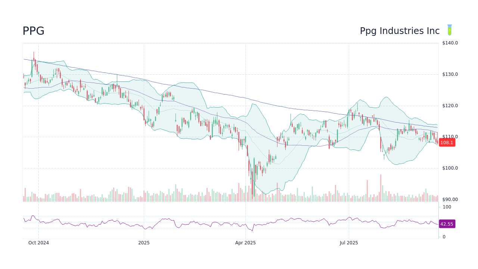Select the 2025 year label on axis
This screenshot has width=478, height=269.
pyautogui.click(x=144, y=242)
